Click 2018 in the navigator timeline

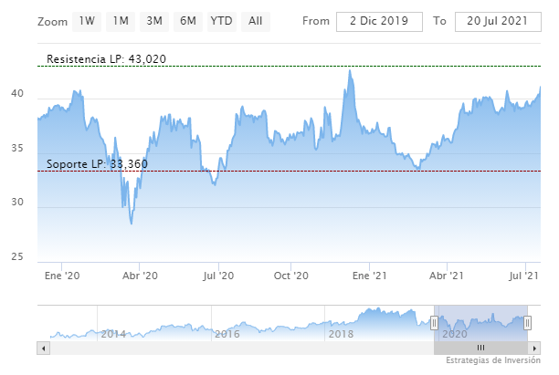[341, 334]
